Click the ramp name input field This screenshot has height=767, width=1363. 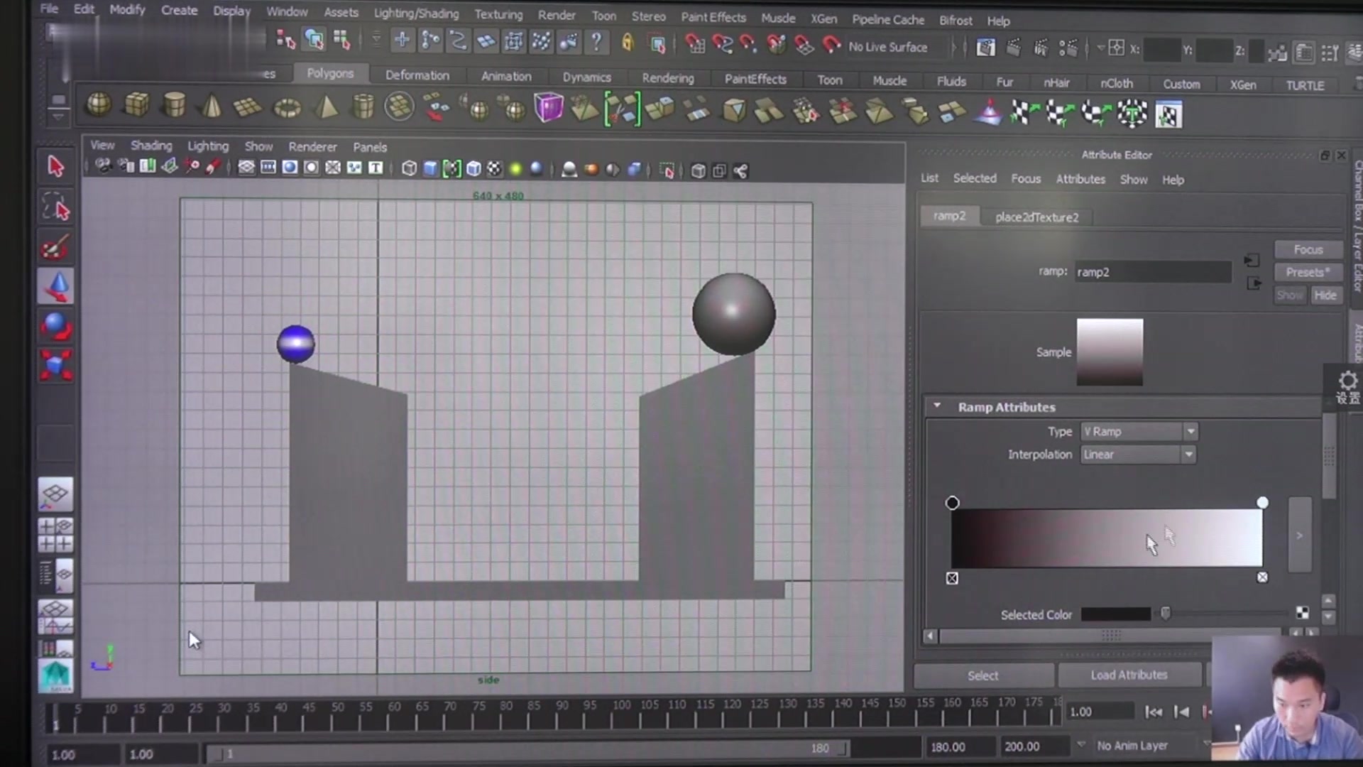click(x=1152, y=272)
